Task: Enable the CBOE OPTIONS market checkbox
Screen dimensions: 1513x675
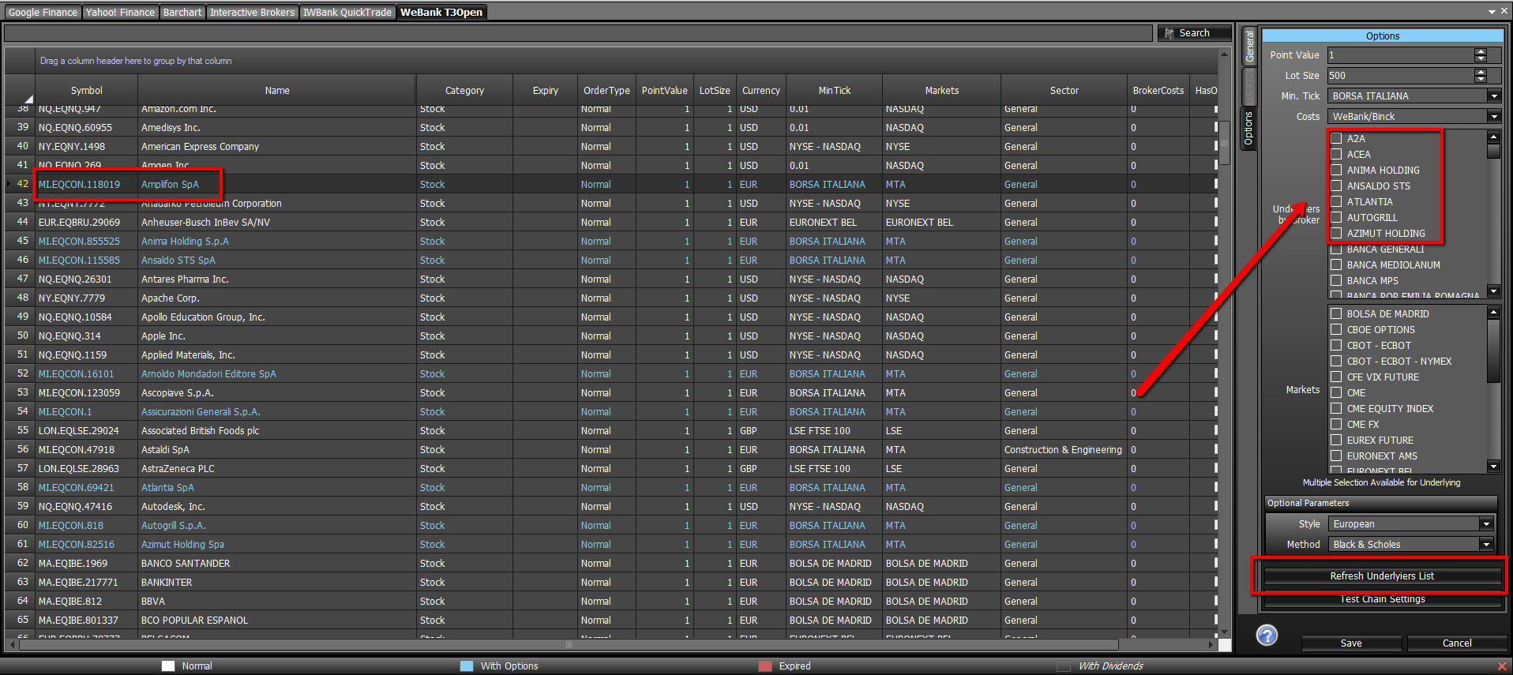Action: [1336, 329]
